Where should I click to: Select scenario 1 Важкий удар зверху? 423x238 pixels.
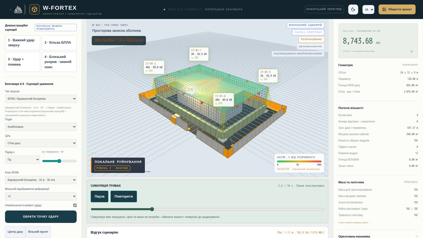coord(22,43)
